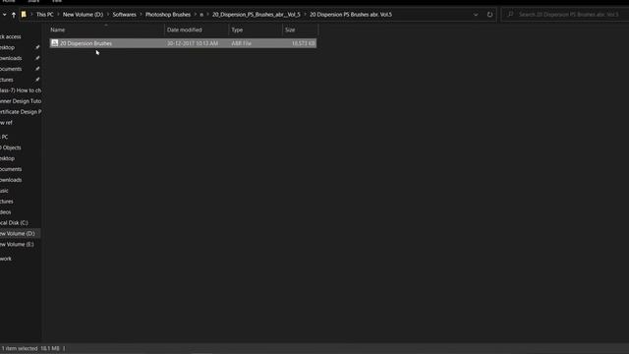629x354 pixels.
Task: Go to Softwares folder in the breadcrumb
Action: (125, 15)
